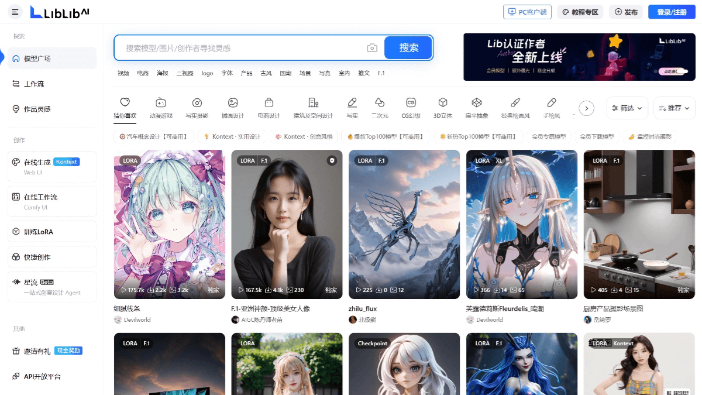The width and height of the screenshot is (702, 395).
Task: Click image count icon on 厨房产品摄影场景图 card
Action: [x=628, y=290]
